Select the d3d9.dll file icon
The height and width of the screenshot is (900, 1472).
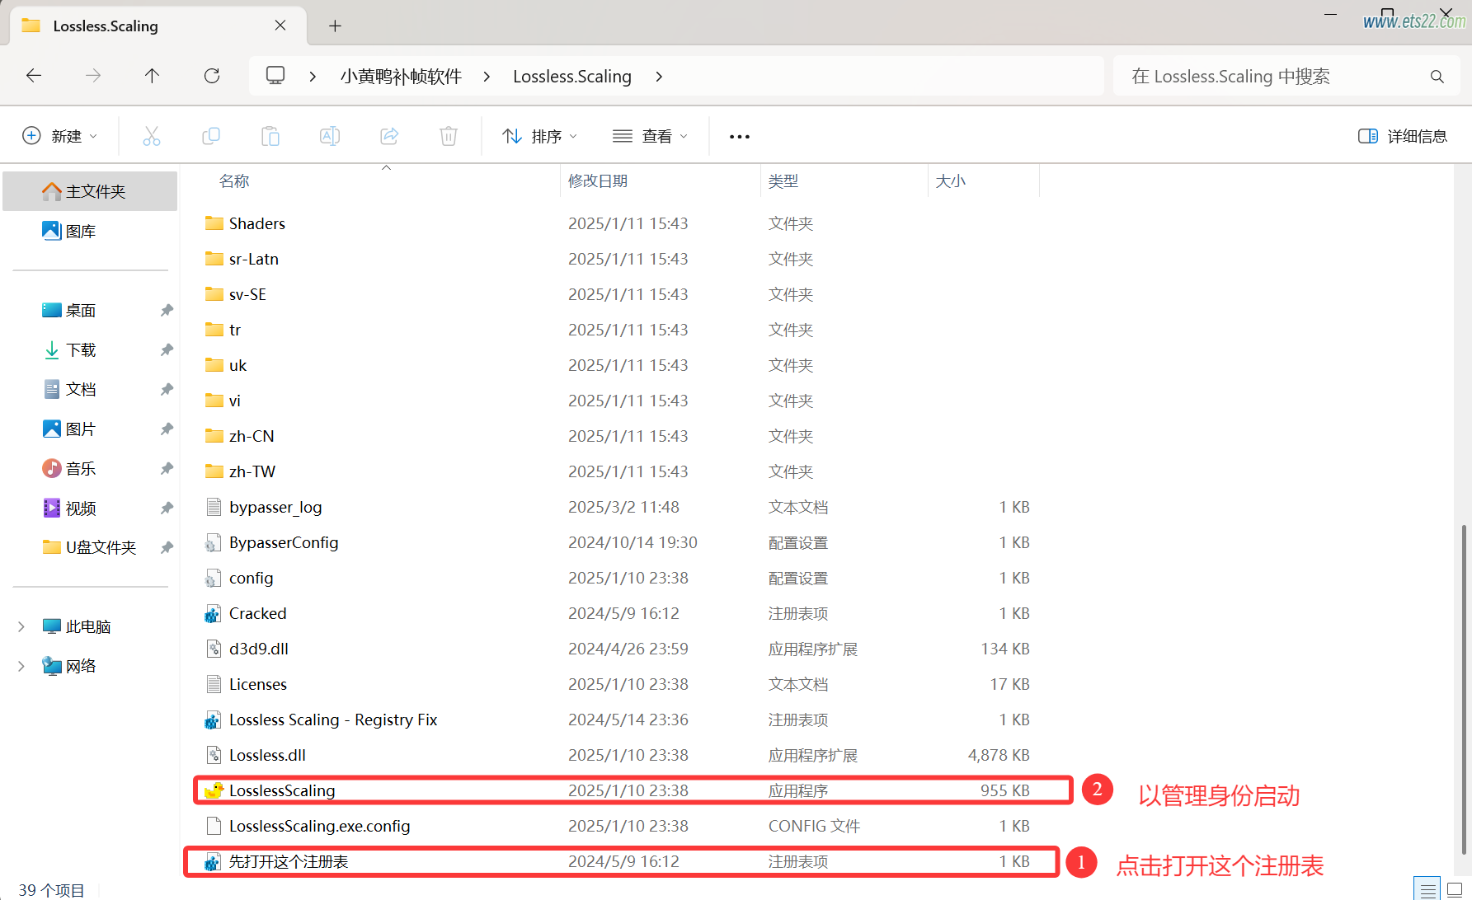click(214, 649)
